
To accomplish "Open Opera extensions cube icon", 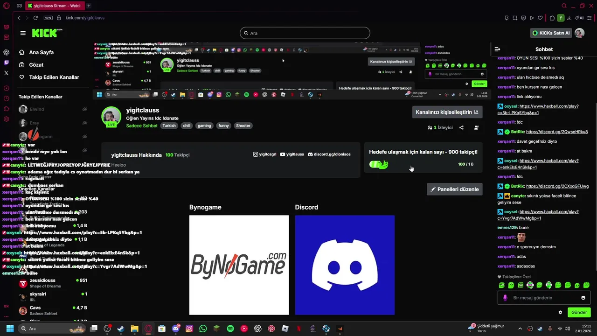I will (552, 18).
